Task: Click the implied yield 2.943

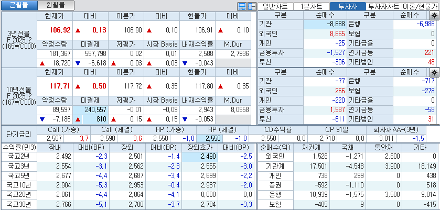Action: click(206, 109)
